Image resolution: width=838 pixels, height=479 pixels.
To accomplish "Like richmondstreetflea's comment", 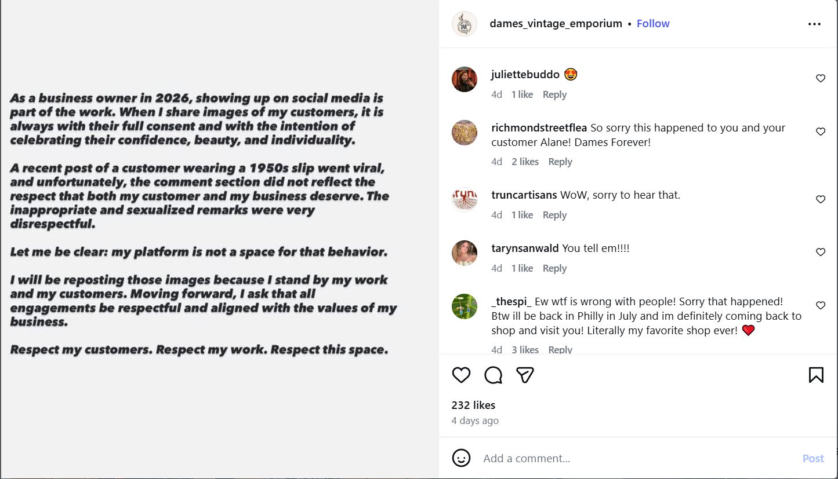I will (x=821, y=132).
